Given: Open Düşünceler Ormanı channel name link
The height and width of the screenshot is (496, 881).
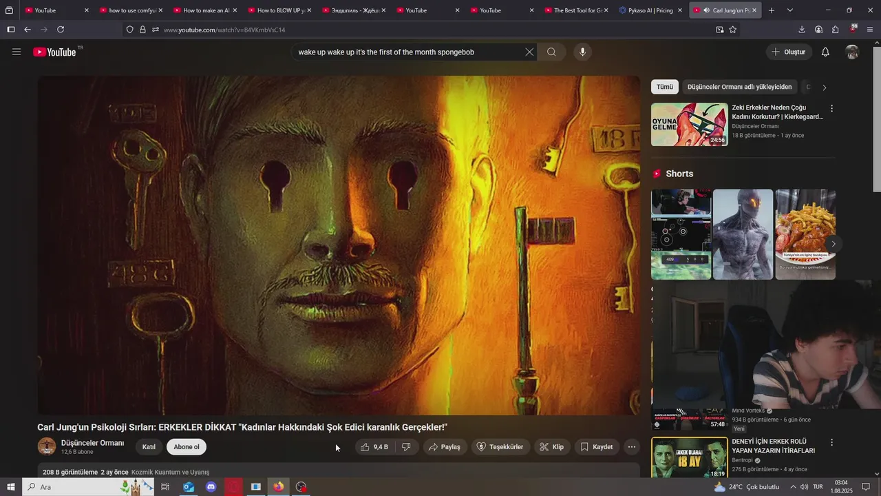Looking at the screenshot, I should 92,443.
